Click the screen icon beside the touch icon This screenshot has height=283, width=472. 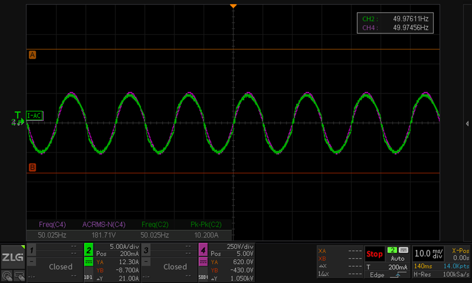click(x=19, y=275)
